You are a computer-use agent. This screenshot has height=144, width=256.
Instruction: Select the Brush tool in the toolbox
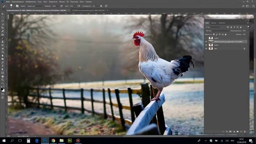point(2,38)
